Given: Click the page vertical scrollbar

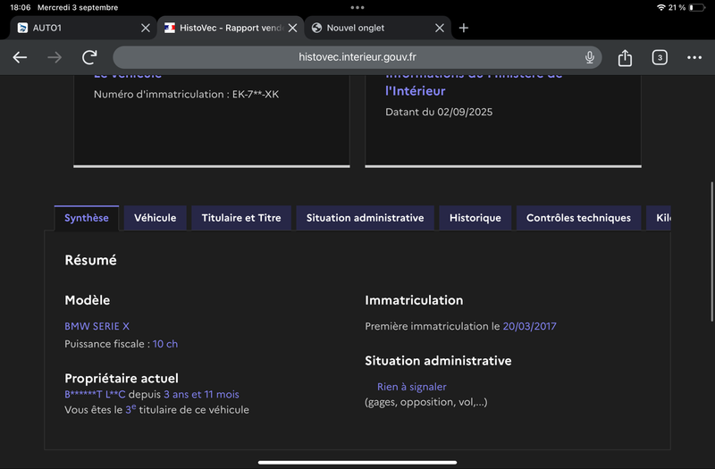Looking at the screenshot, I should coord(711,252).
